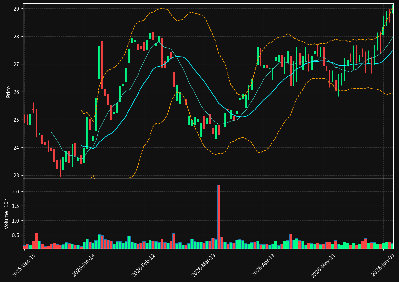Click the 2026-Feb-12 date label
399x282 pixels.
(144, 265)
